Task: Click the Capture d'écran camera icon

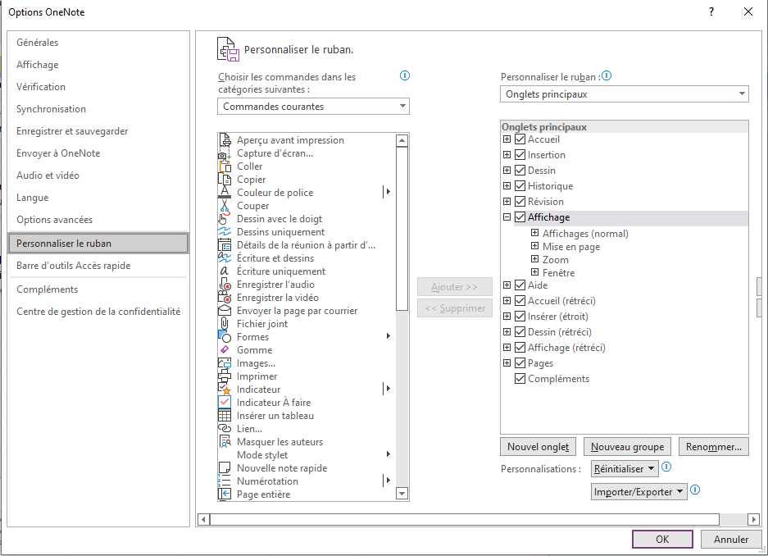Action: click(x=225, y=153)
